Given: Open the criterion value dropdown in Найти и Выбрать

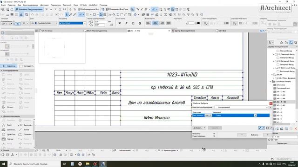Looking at the screenshot, I should [x=255, y=116].
